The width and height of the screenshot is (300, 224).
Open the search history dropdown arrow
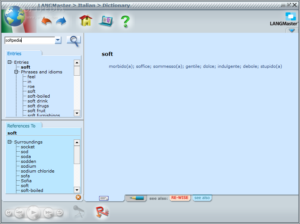pyautogui.click(x=58, y=40)
